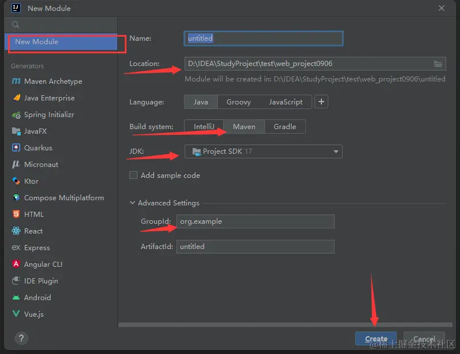The image size is (460, 354).
Task: Click the Android robot icon
Action: 16,298
